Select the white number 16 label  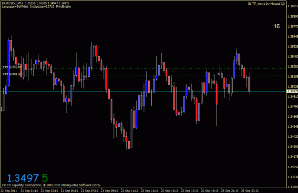point(277,26)
